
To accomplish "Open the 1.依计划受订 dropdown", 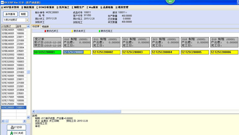I will click(x=27, y=20).
